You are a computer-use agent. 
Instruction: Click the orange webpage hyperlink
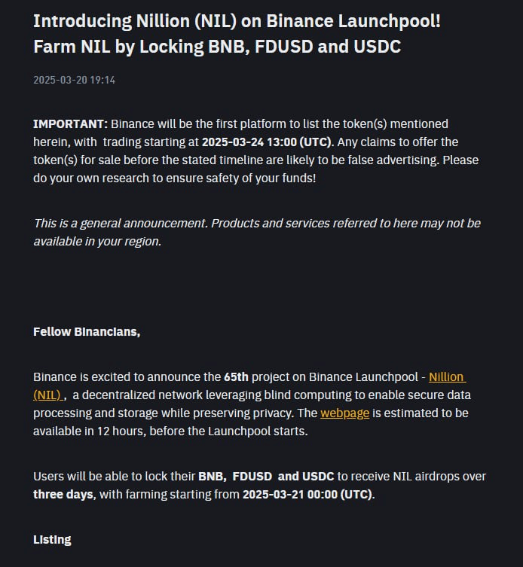pos(344,413)
